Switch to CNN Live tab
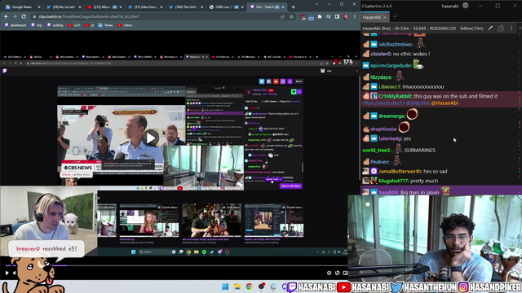The height and width of the screenshot is (293, 522). coord(228,7)
